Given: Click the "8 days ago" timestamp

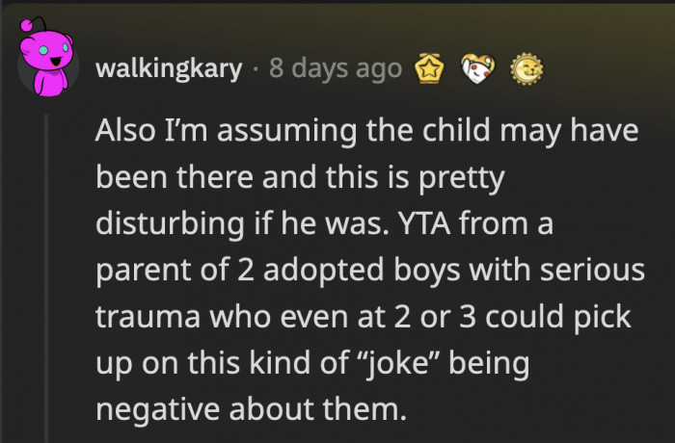Looking at the screenshot, I should coord(336,70).
